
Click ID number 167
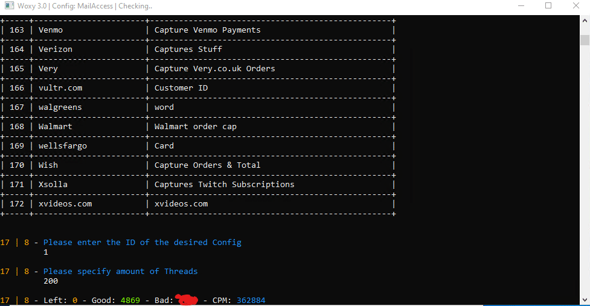16,107
